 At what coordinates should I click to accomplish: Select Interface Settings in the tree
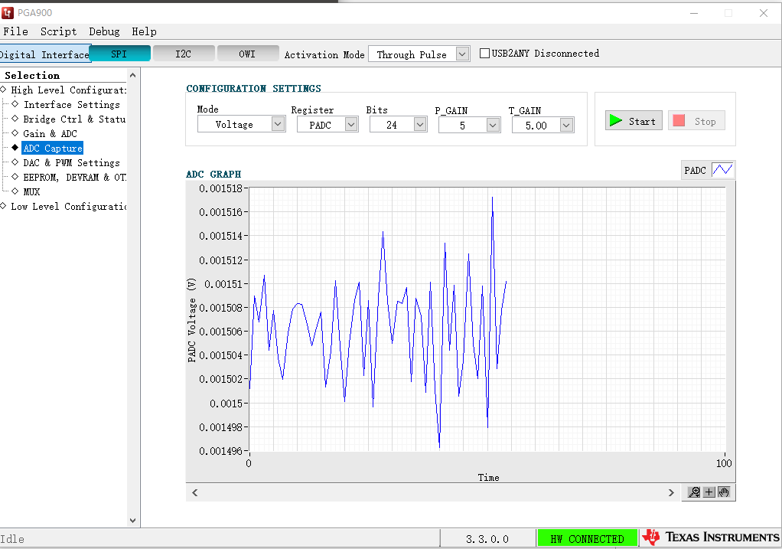71,104
